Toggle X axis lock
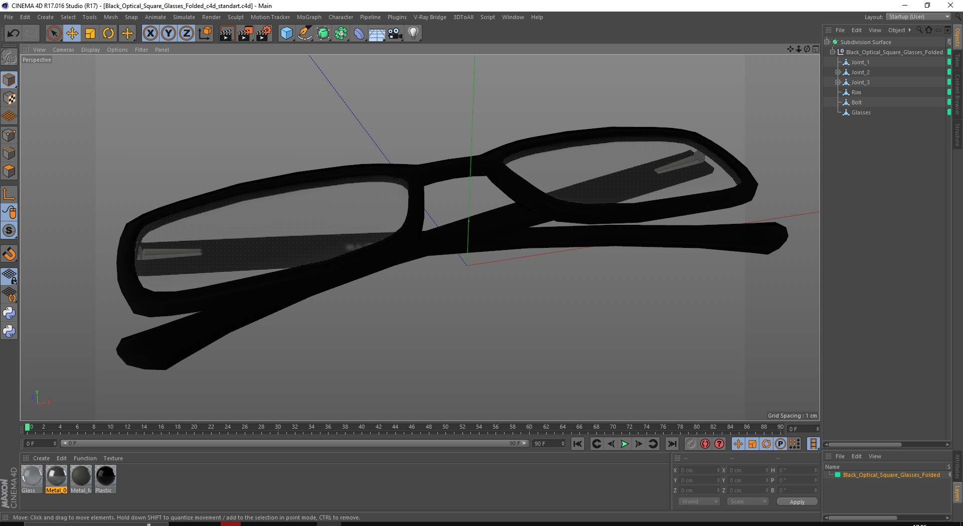The height and width of the screenshot is (526, 963). pos(150,34)
